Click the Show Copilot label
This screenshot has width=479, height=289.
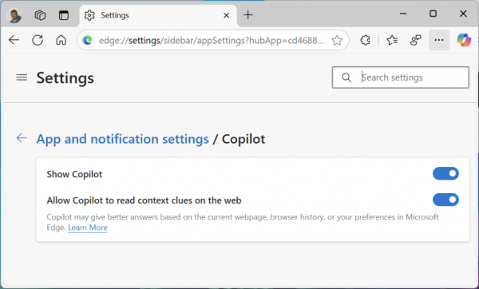point(74,174)
